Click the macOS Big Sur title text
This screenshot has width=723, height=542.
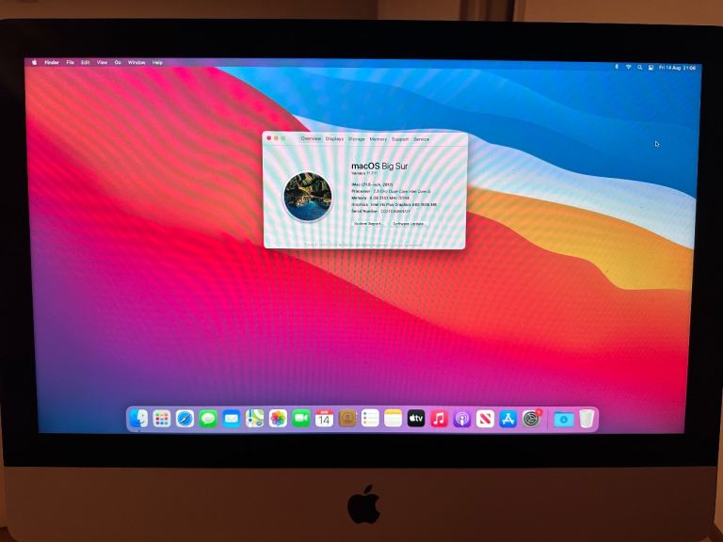pos(379,166)
